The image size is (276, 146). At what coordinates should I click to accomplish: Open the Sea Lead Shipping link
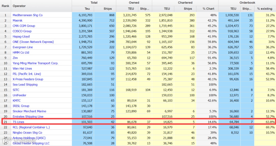coord(25,84)
